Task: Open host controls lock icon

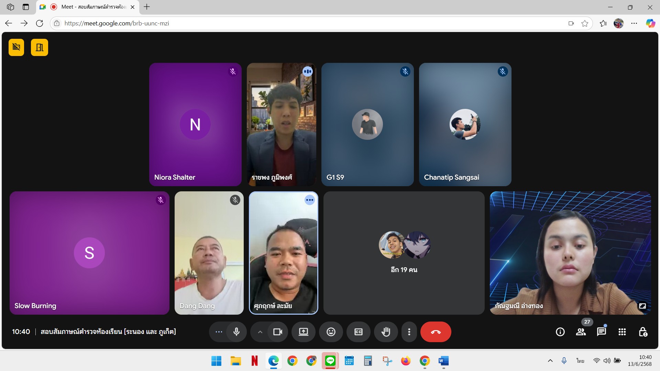Action: tap(643, 332)
